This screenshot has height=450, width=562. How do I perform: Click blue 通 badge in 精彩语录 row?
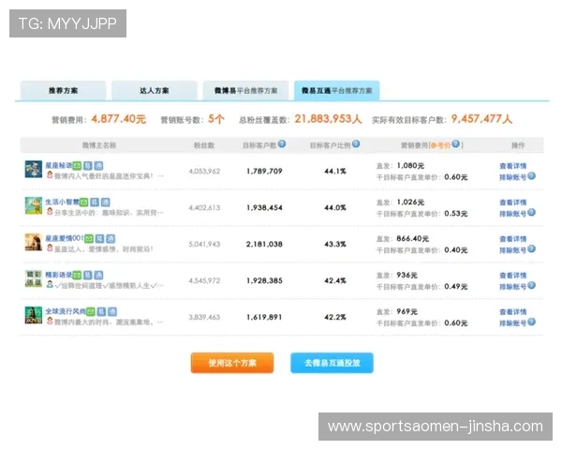tap(98, 276)
